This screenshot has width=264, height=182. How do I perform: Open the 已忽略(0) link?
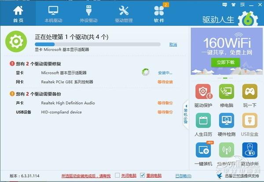[x=183, y=176]
